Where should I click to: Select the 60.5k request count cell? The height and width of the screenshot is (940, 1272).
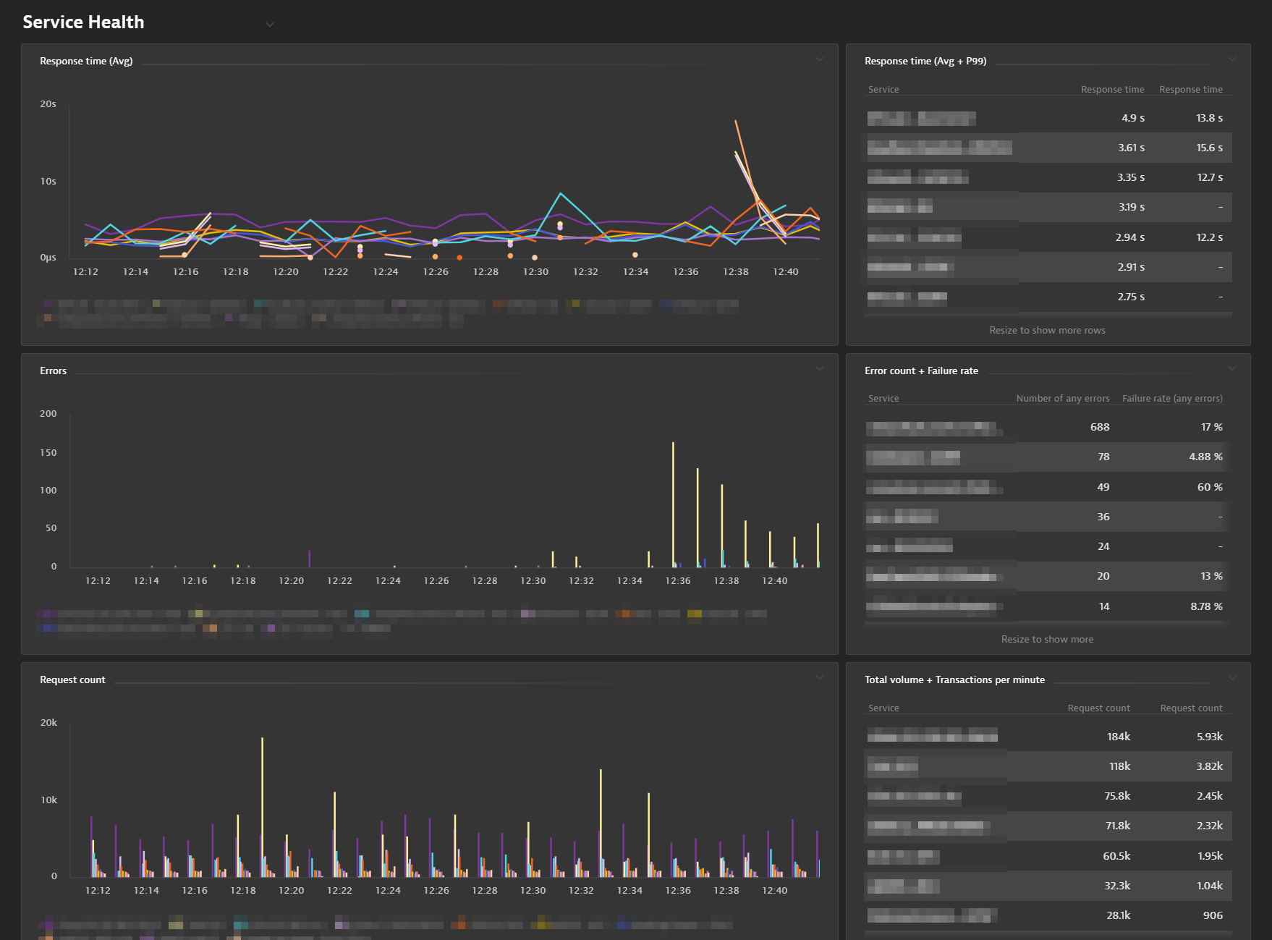coord(1116,856)
